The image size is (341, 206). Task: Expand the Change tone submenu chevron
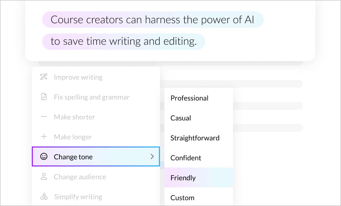(x=152, y=156)
